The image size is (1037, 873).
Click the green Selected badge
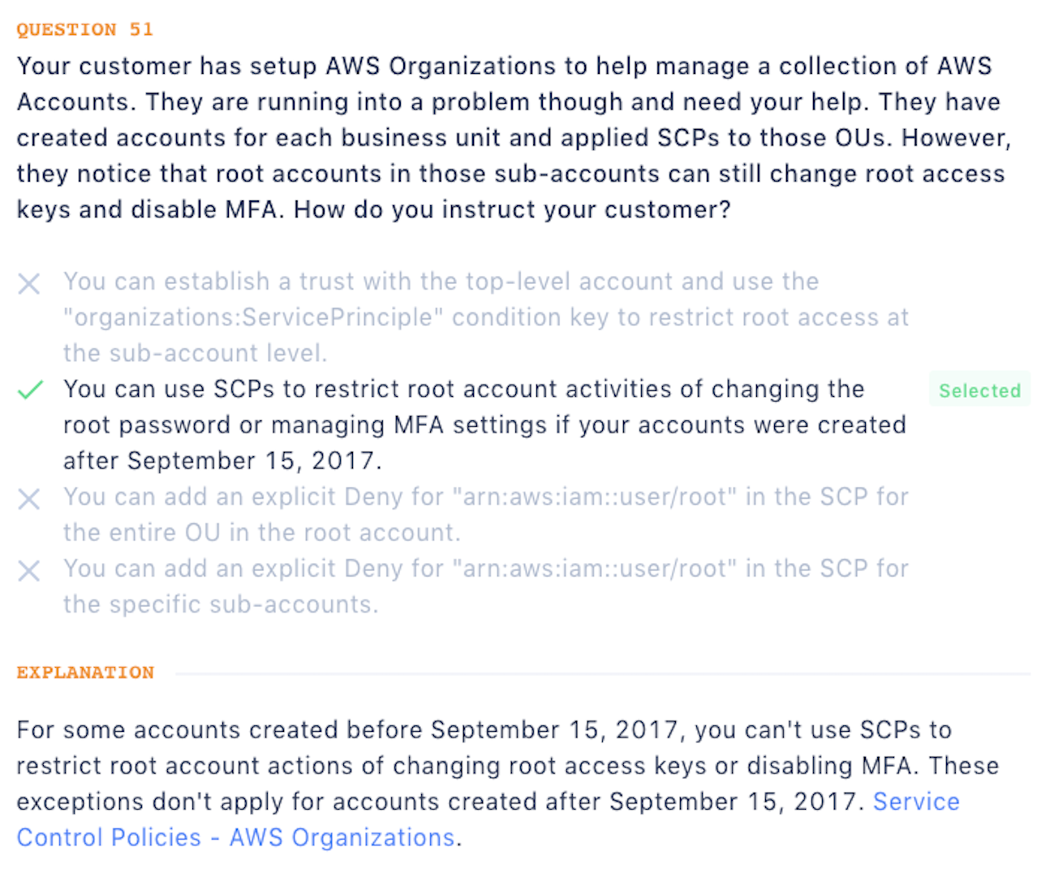pos(979,391)
